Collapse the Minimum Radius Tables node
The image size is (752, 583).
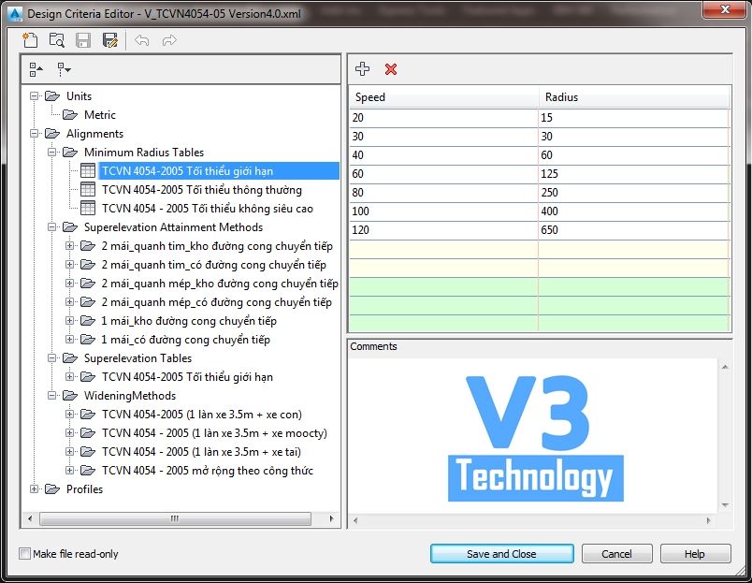point(51,153)
